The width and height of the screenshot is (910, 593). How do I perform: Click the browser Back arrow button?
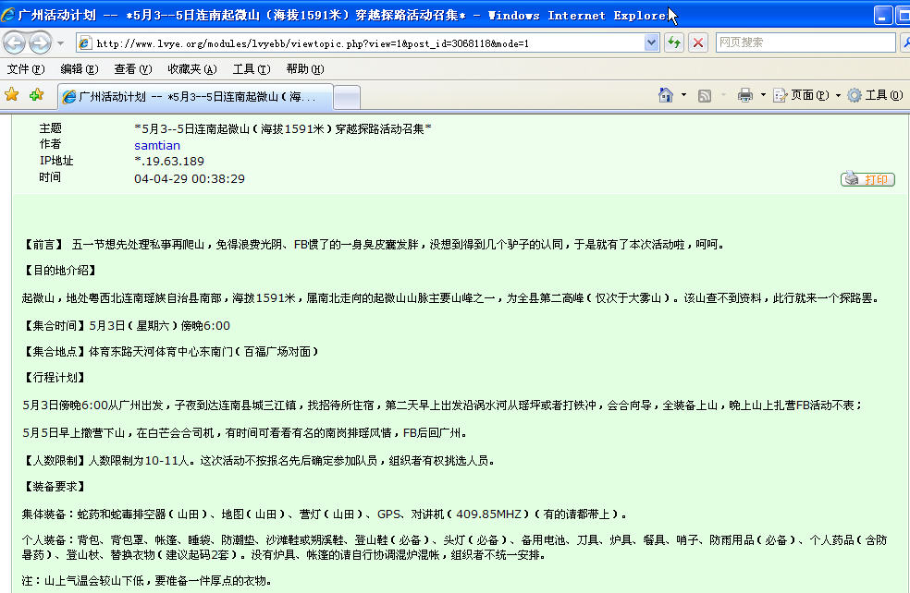tap(15, 42)
